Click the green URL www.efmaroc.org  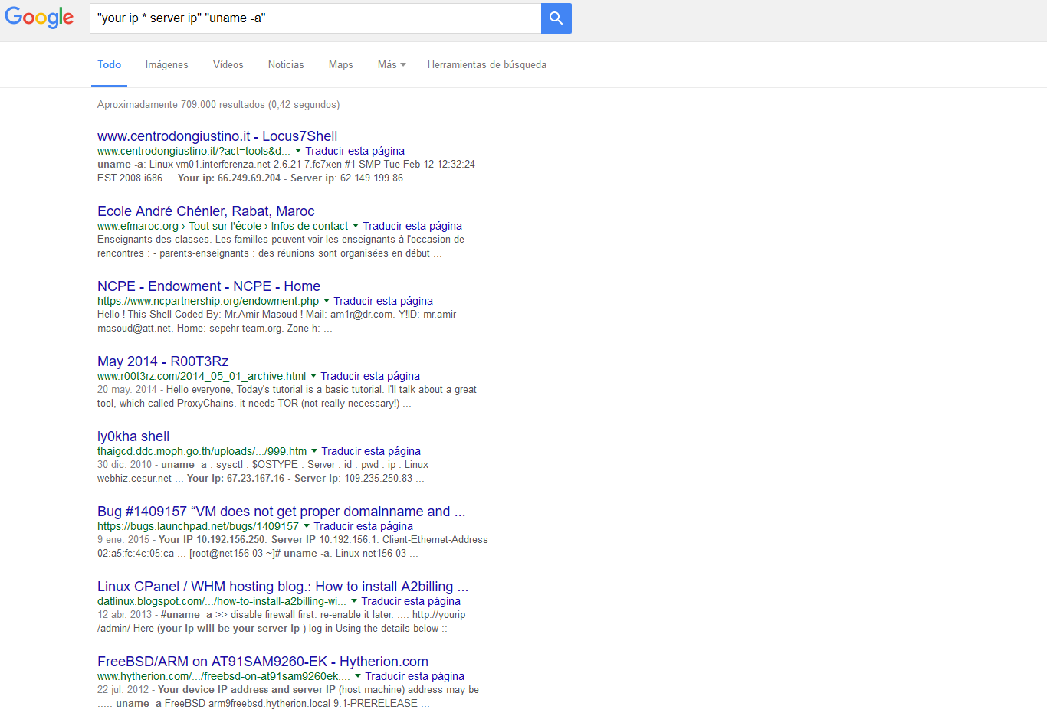point(138,226)
